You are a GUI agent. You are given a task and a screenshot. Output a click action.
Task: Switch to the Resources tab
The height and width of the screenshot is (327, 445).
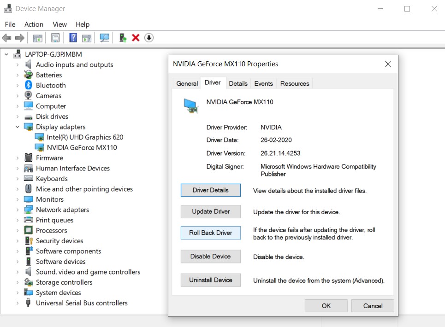[295, 83]
